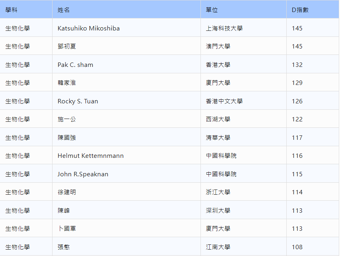Click the name 鄧初夏

click(67, 46)
